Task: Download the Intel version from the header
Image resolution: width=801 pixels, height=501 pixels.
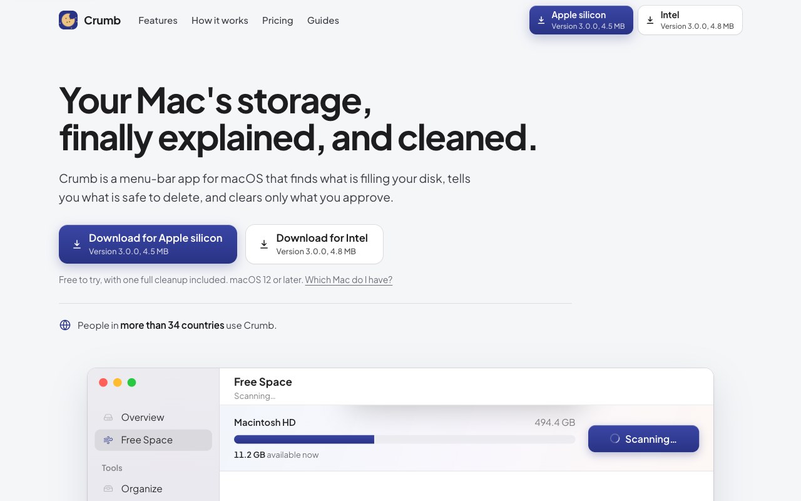Action: (x=690, y=20)
